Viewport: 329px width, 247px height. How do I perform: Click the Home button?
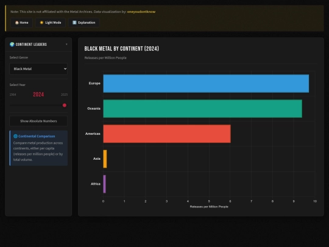(21, 23)
